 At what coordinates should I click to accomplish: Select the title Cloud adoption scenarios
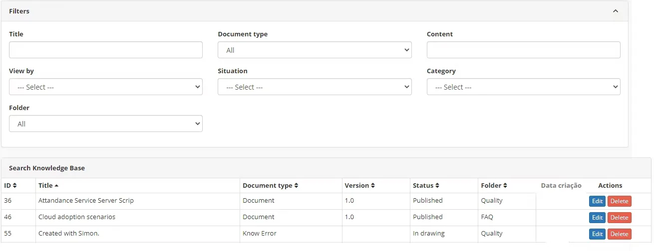pyautogui.click(x=77, y=217)
